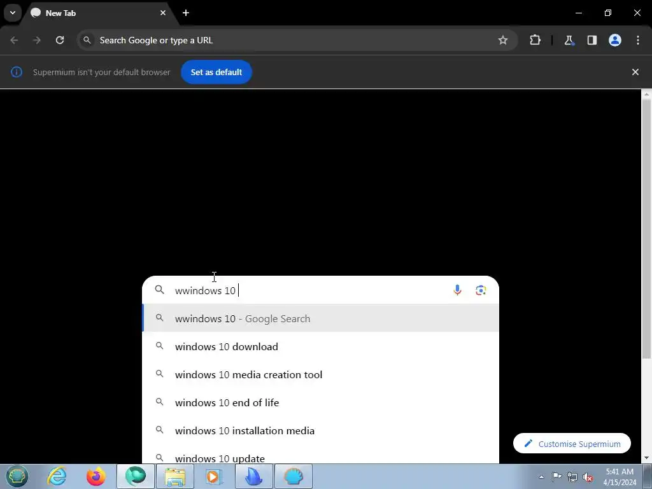Open clock showing 5:41 AM
The width and height of the screenshot is (652, 489).
[x=619, y=477]
